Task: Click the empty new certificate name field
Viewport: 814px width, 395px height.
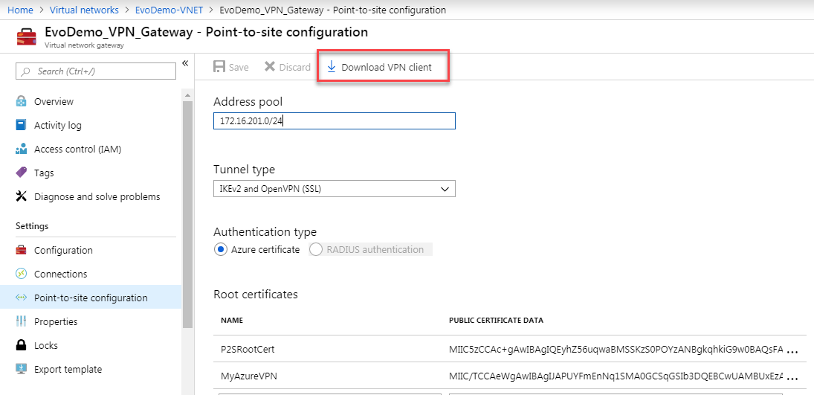Action: pos(329,394)
